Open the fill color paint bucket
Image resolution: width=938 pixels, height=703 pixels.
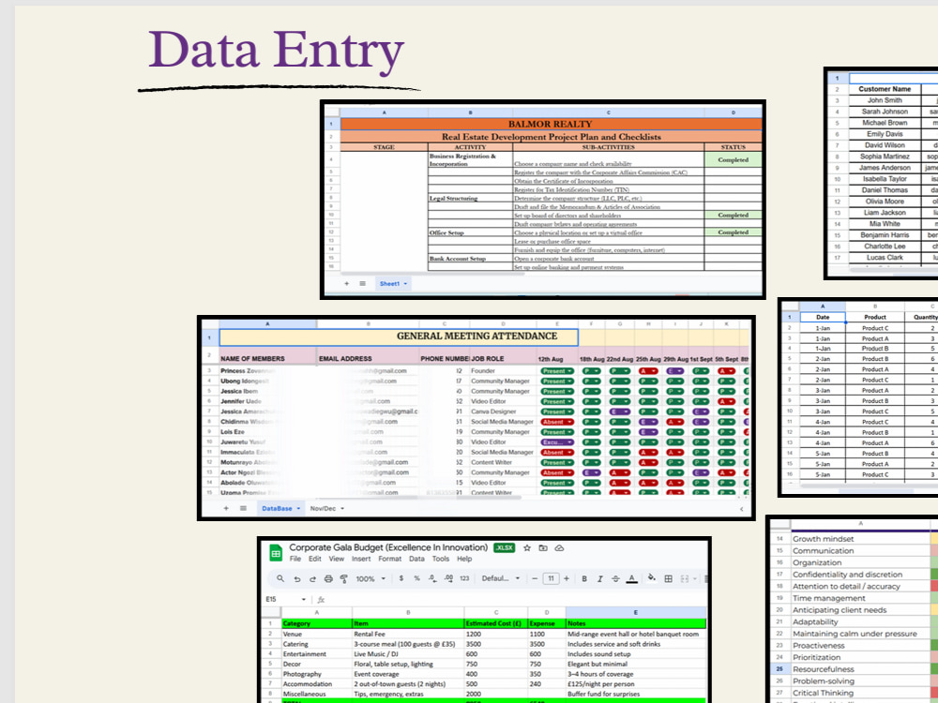pos(652,578)
